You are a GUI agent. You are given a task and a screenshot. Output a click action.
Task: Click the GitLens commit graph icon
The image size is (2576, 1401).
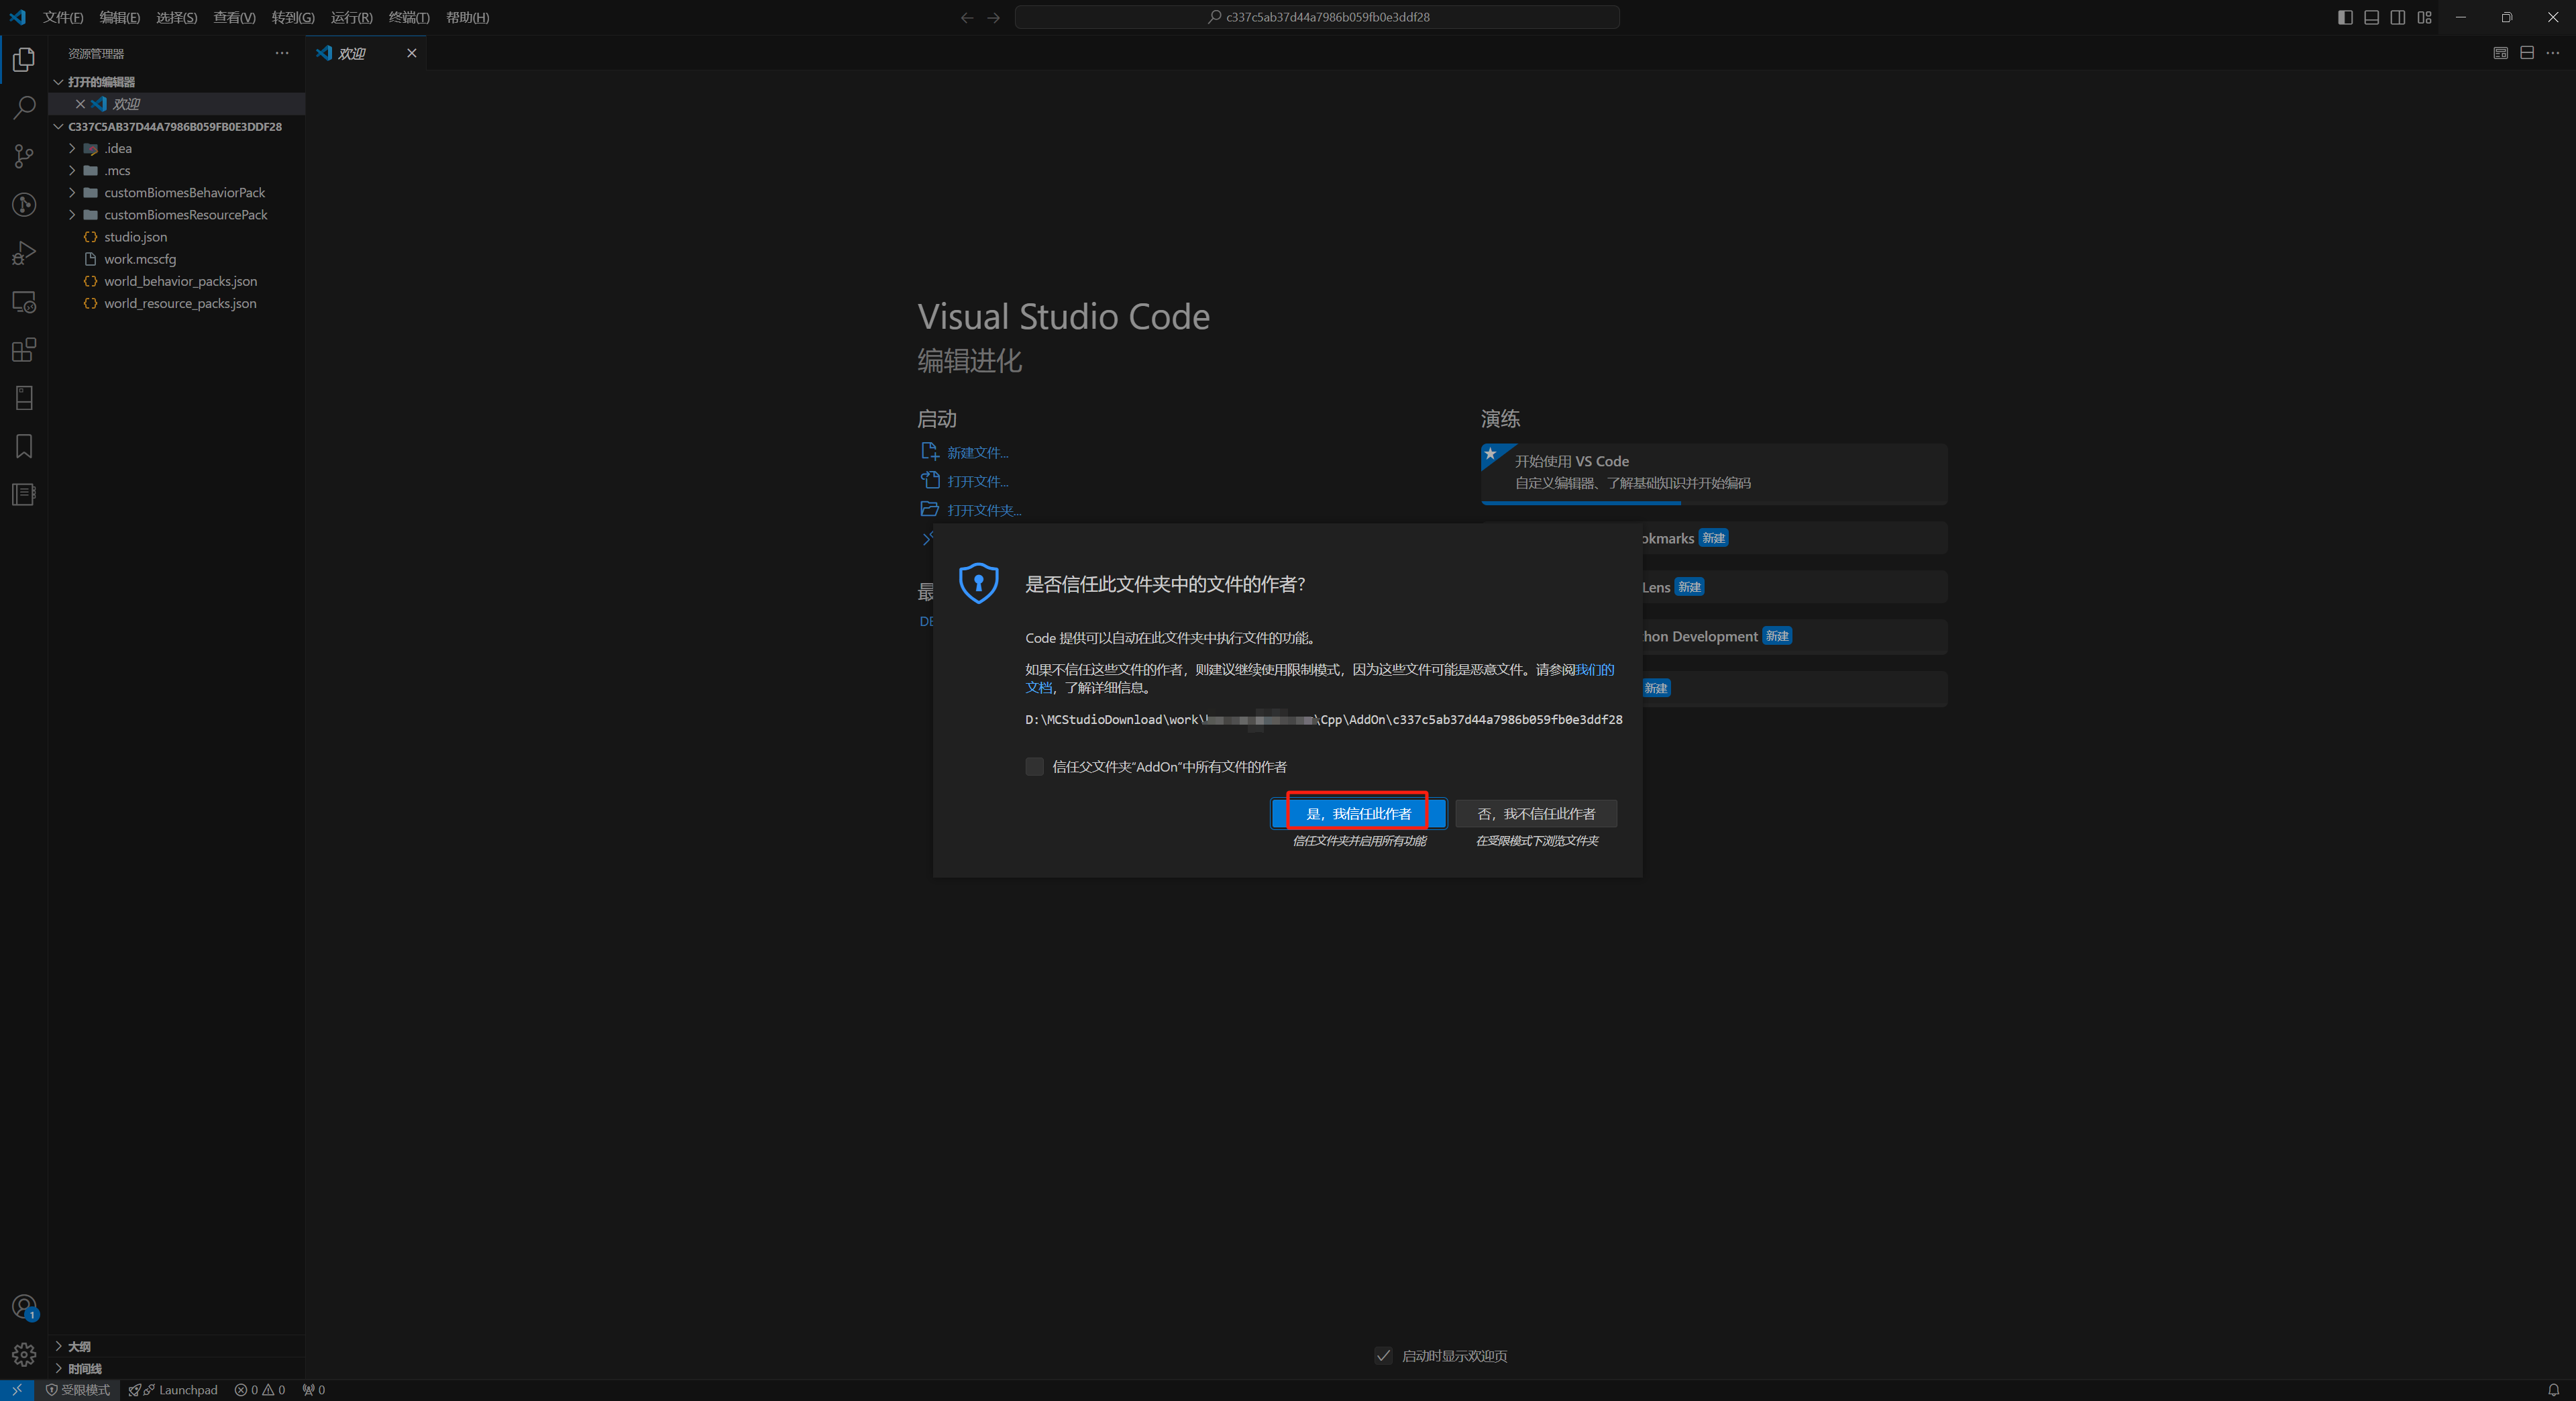coord(24,205)
